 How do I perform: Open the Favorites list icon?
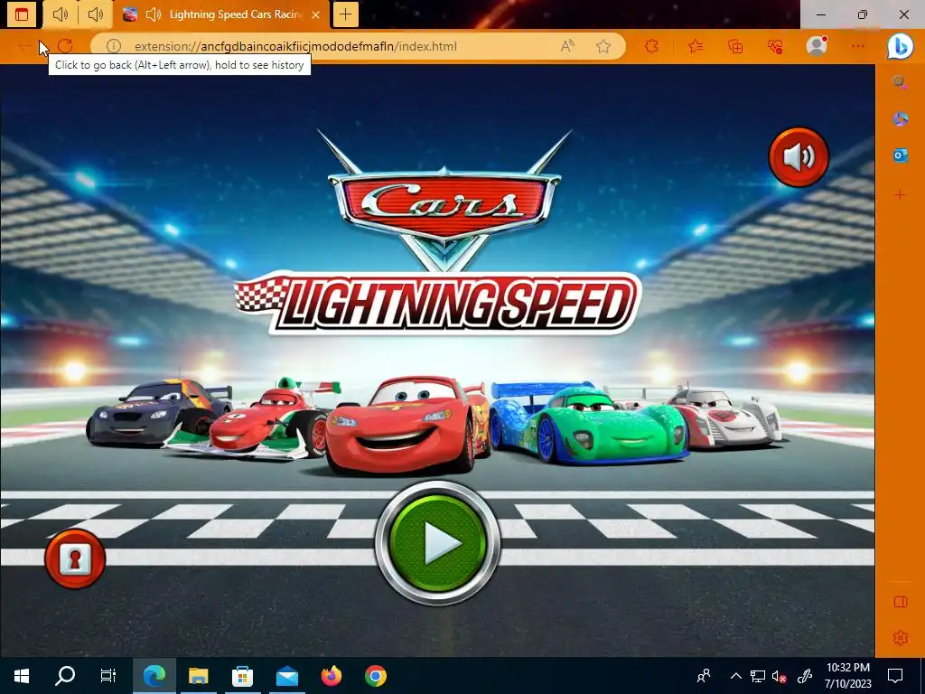pyautogui.click(x=696, y=46)
